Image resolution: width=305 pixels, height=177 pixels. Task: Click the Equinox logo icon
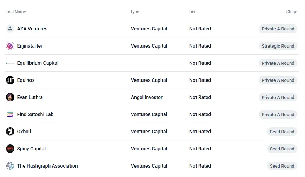(x=10, y=80)
